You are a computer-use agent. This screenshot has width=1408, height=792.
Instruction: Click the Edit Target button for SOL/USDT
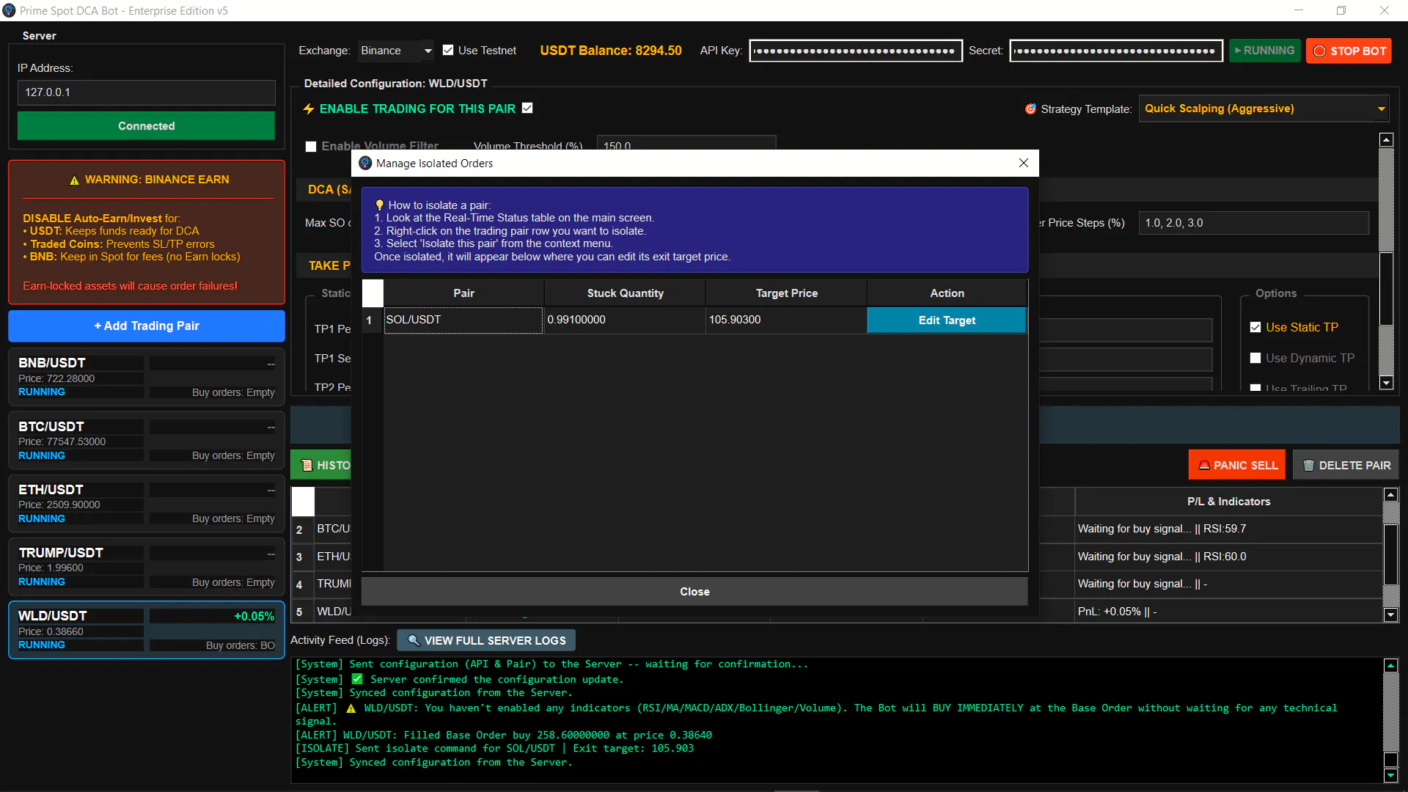click(947, 320)
